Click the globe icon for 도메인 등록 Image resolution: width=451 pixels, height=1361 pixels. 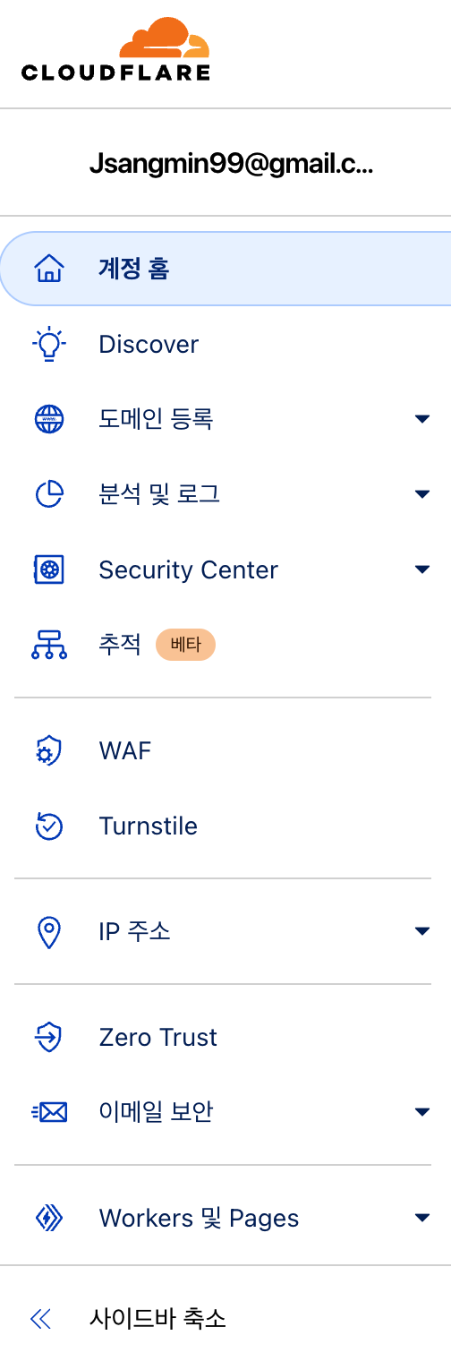(x=48, y=419)
